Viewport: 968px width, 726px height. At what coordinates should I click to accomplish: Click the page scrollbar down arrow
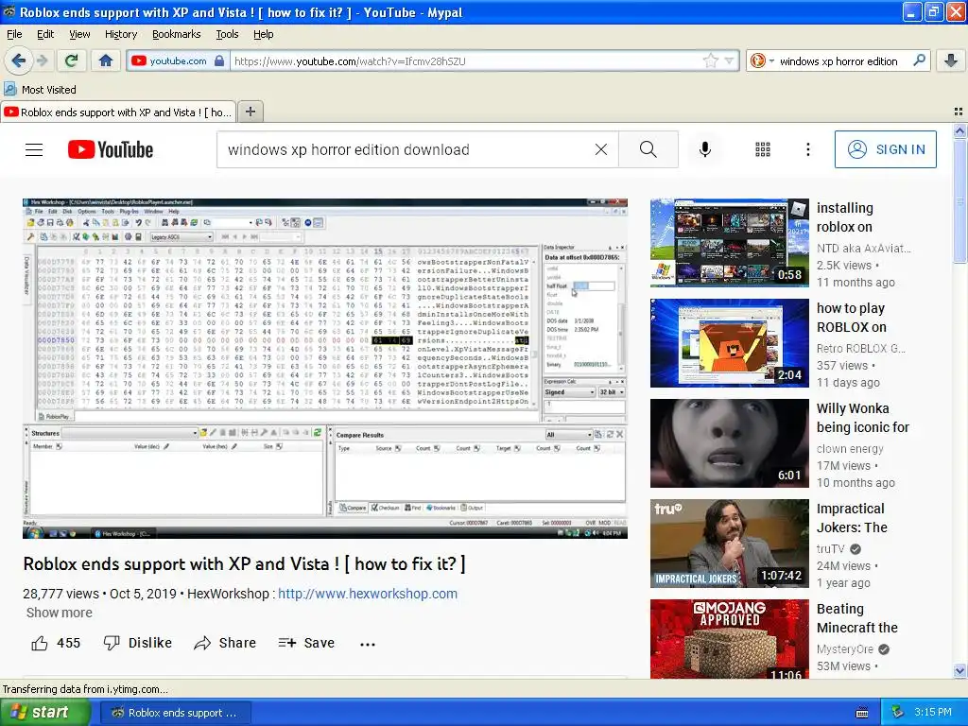pyautogui.click(x=959, y=671)
